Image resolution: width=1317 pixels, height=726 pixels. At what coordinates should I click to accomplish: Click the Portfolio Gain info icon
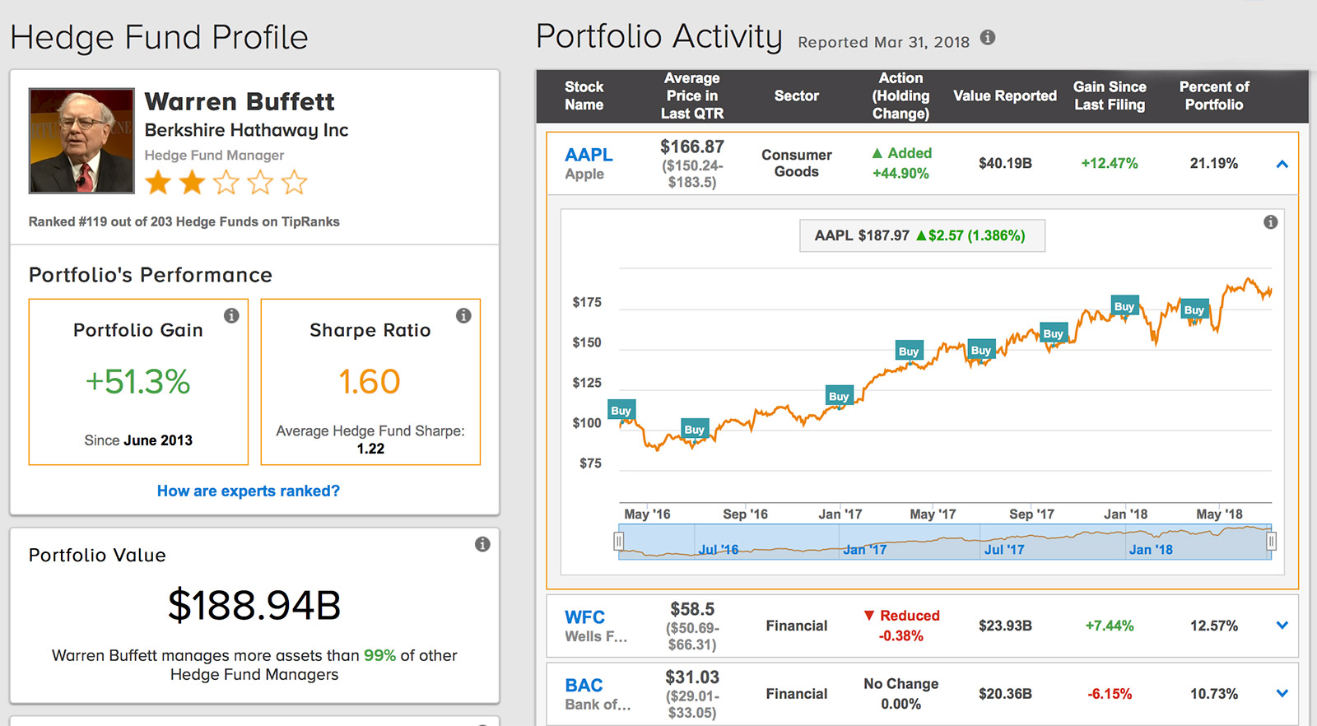231,316
